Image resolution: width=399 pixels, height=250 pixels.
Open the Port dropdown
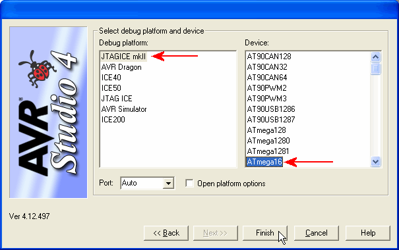pyautogui.click(x=168, y=183)
